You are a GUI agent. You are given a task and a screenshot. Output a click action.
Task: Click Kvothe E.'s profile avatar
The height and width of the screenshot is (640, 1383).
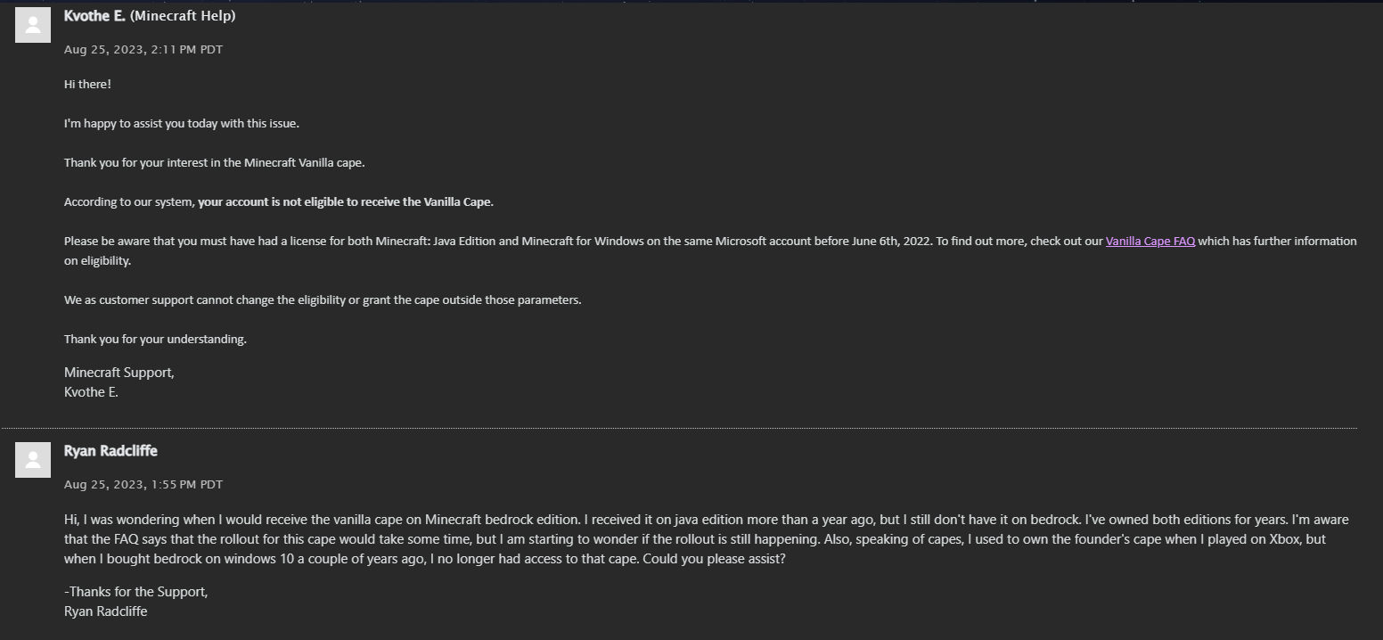pyautogui.click(x=33, y=25)
